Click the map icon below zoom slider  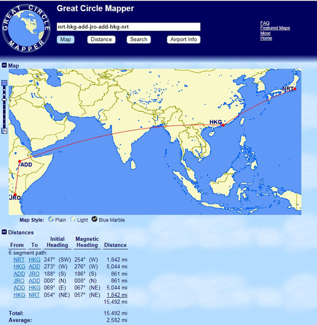click(x=4, y=131)
